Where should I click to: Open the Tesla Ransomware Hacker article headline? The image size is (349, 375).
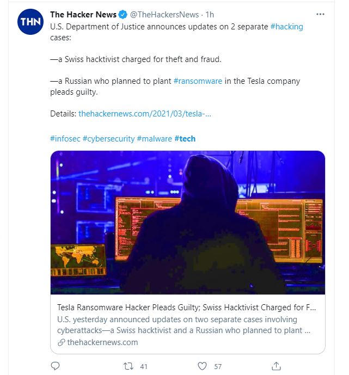(x=186, y=308)
